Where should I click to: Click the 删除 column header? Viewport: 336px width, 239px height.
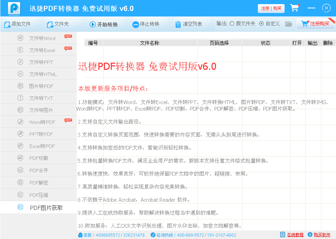[x=328, y=43]
